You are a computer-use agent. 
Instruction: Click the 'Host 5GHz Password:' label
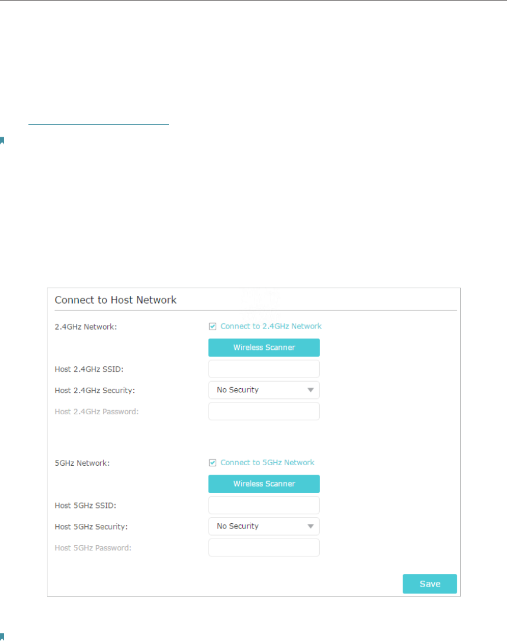[x=93, y=548]
